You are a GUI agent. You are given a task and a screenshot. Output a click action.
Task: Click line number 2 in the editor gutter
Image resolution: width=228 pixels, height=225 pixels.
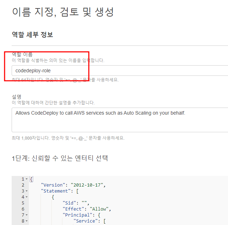tap(23, 185)
